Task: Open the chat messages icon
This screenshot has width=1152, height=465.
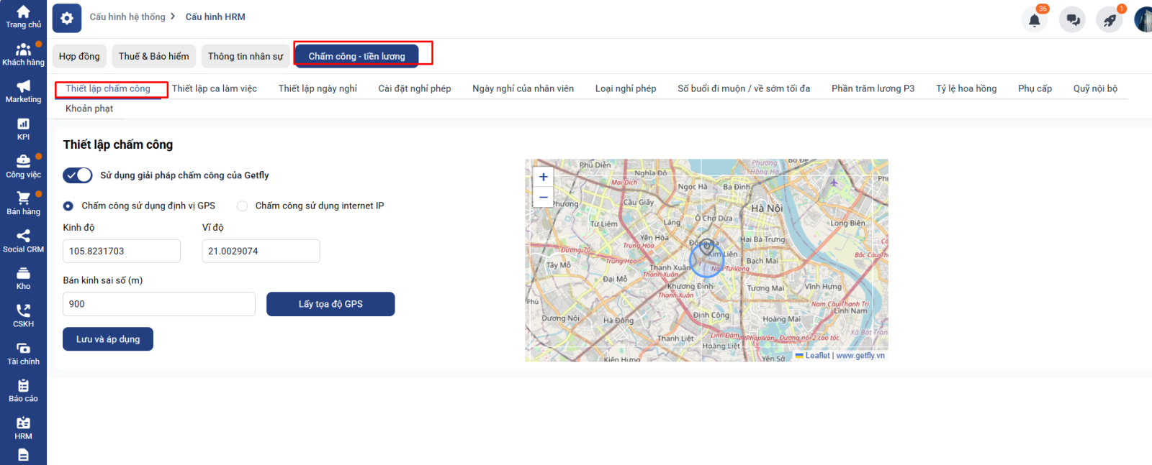Action: [1072, 20]
